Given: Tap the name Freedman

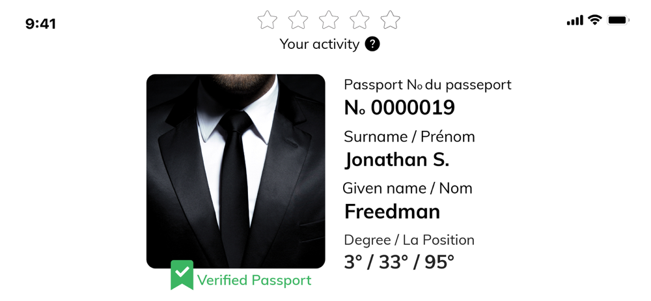Looking at the screenshot, I should [393, 212].
